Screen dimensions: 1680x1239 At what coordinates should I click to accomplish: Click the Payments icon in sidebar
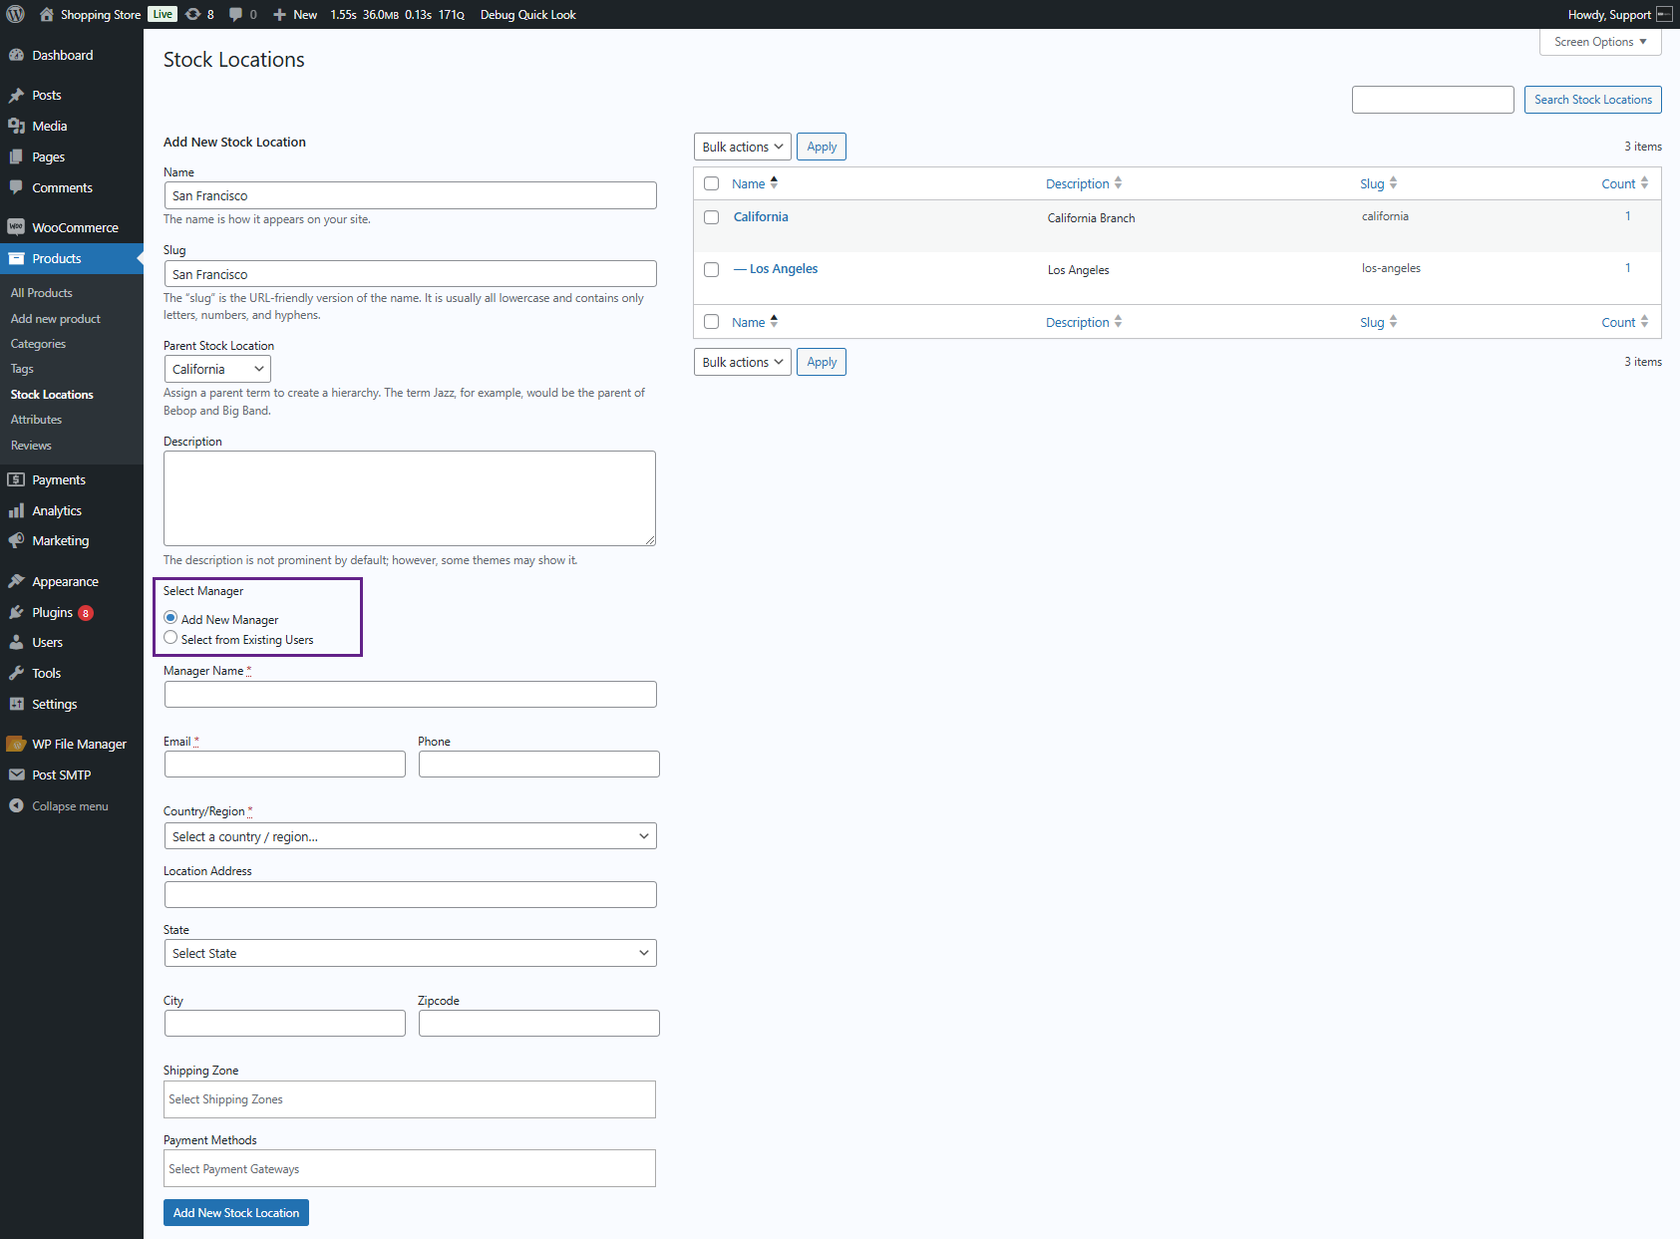pos(16,479)
